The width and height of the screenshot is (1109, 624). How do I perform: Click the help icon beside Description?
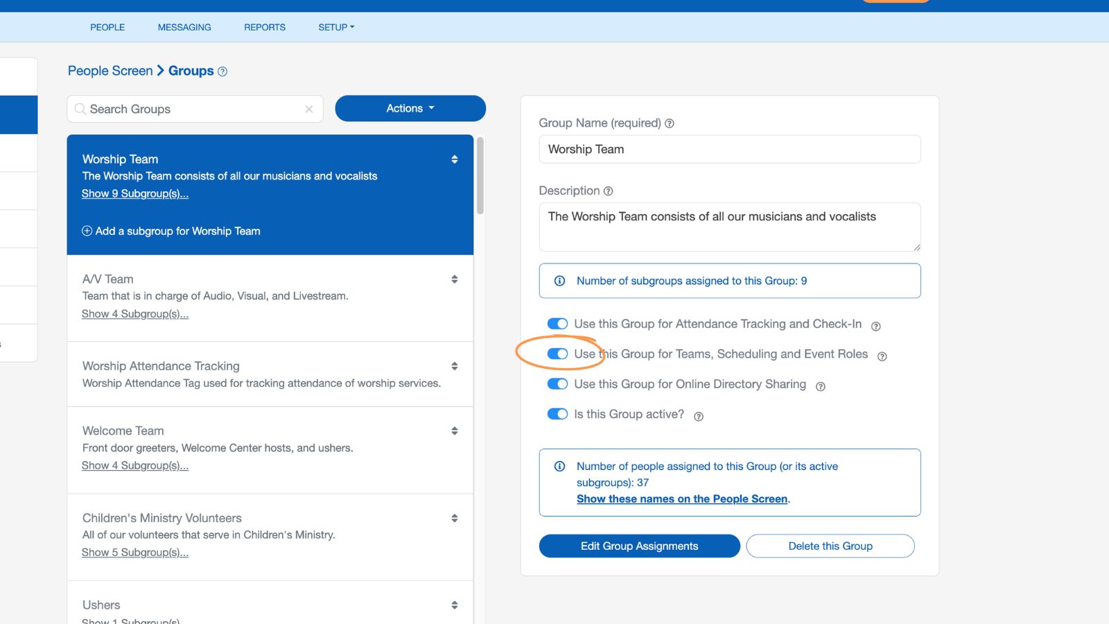click(608, 191)
